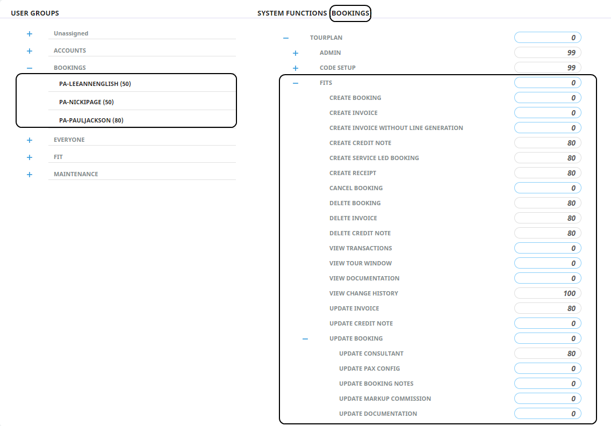Expand the ACCOUNTS user group
This screenshot has width=611, height=426.
click(x=30, y=51)
